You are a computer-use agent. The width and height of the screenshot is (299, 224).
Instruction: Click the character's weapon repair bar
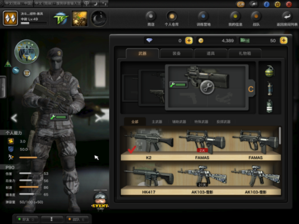59,117
